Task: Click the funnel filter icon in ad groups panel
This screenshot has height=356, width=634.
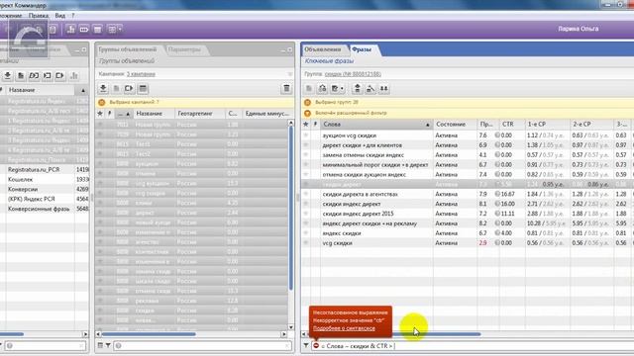Action: 108,345
